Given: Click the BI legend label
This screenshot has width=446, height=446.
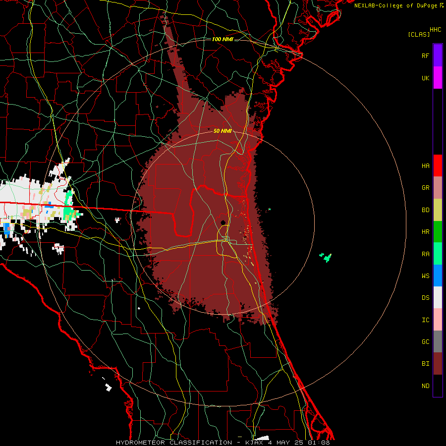Looking at the screenshot, I should pyautogui.click(x=425, y=364).
